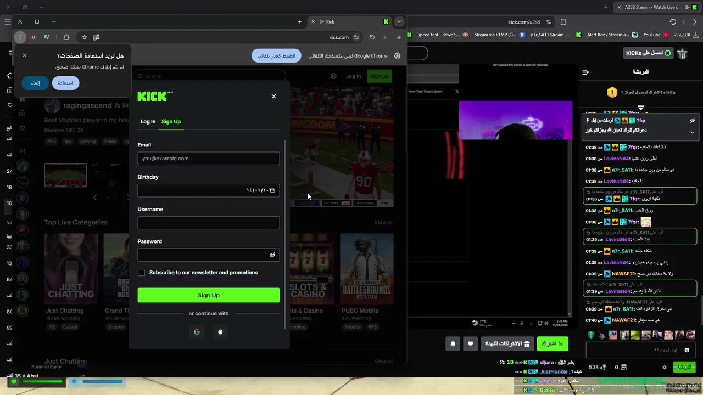This screenshot has width=703, height=395.
Task: Bookmark this page with star icon
Action: [x=84, y=37]
